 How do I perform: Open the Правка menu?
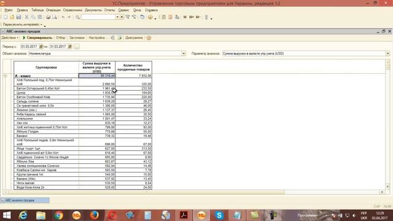click(22, 10)
